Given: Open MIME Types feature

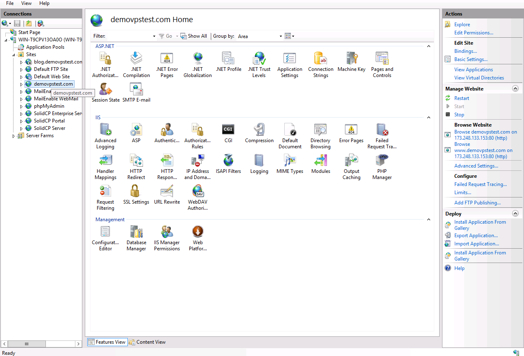Looking at the screenshot, I should click(x=290, y=164).
